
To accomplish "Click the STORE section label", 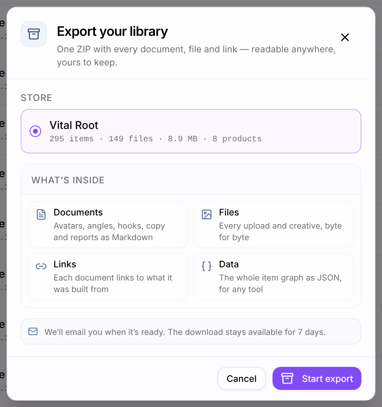I will tap(36, 98).
